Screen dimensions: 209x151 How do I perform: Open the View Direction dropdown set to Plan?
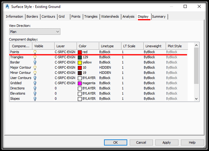(35, 32)
